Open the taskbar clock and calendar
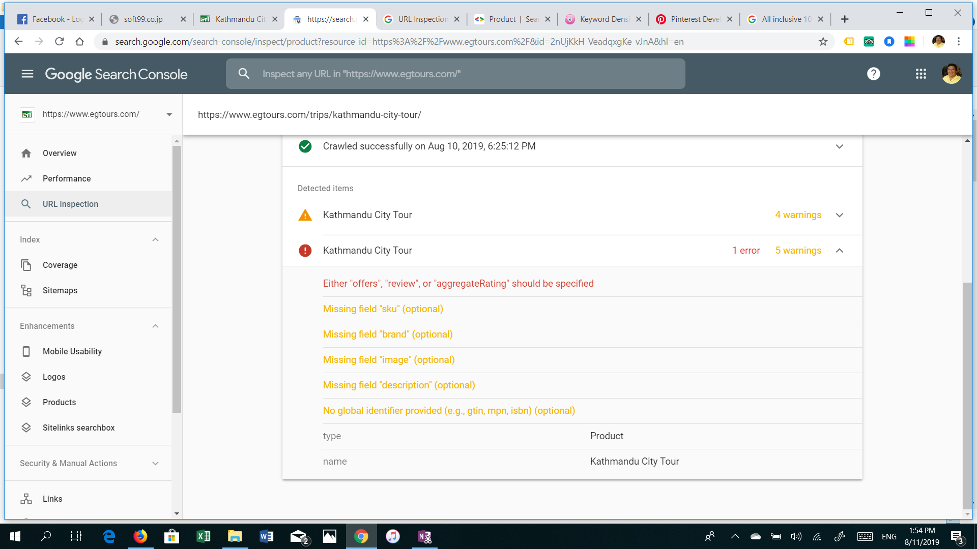The width and height of the screenshot is (977, 549). pos(922,536)
